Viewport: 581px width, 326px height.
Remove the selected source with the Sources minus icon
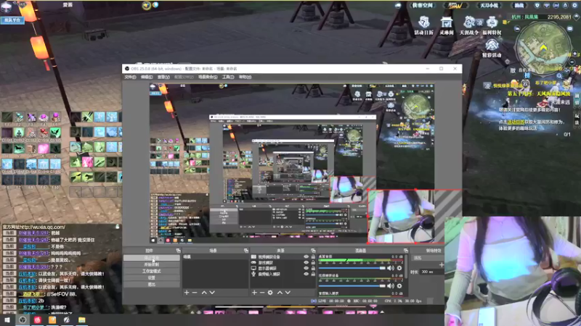pyautogui.click(x=262, y=293)
